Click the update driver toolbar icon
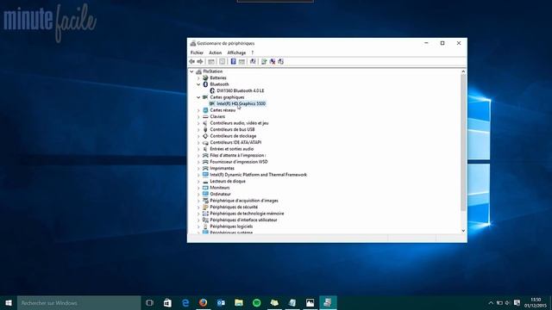This screenshot has width=552, height=310. pos(264,61)
